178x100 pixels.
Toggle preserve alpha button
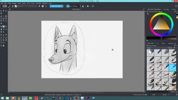click(x=43, y=6)
